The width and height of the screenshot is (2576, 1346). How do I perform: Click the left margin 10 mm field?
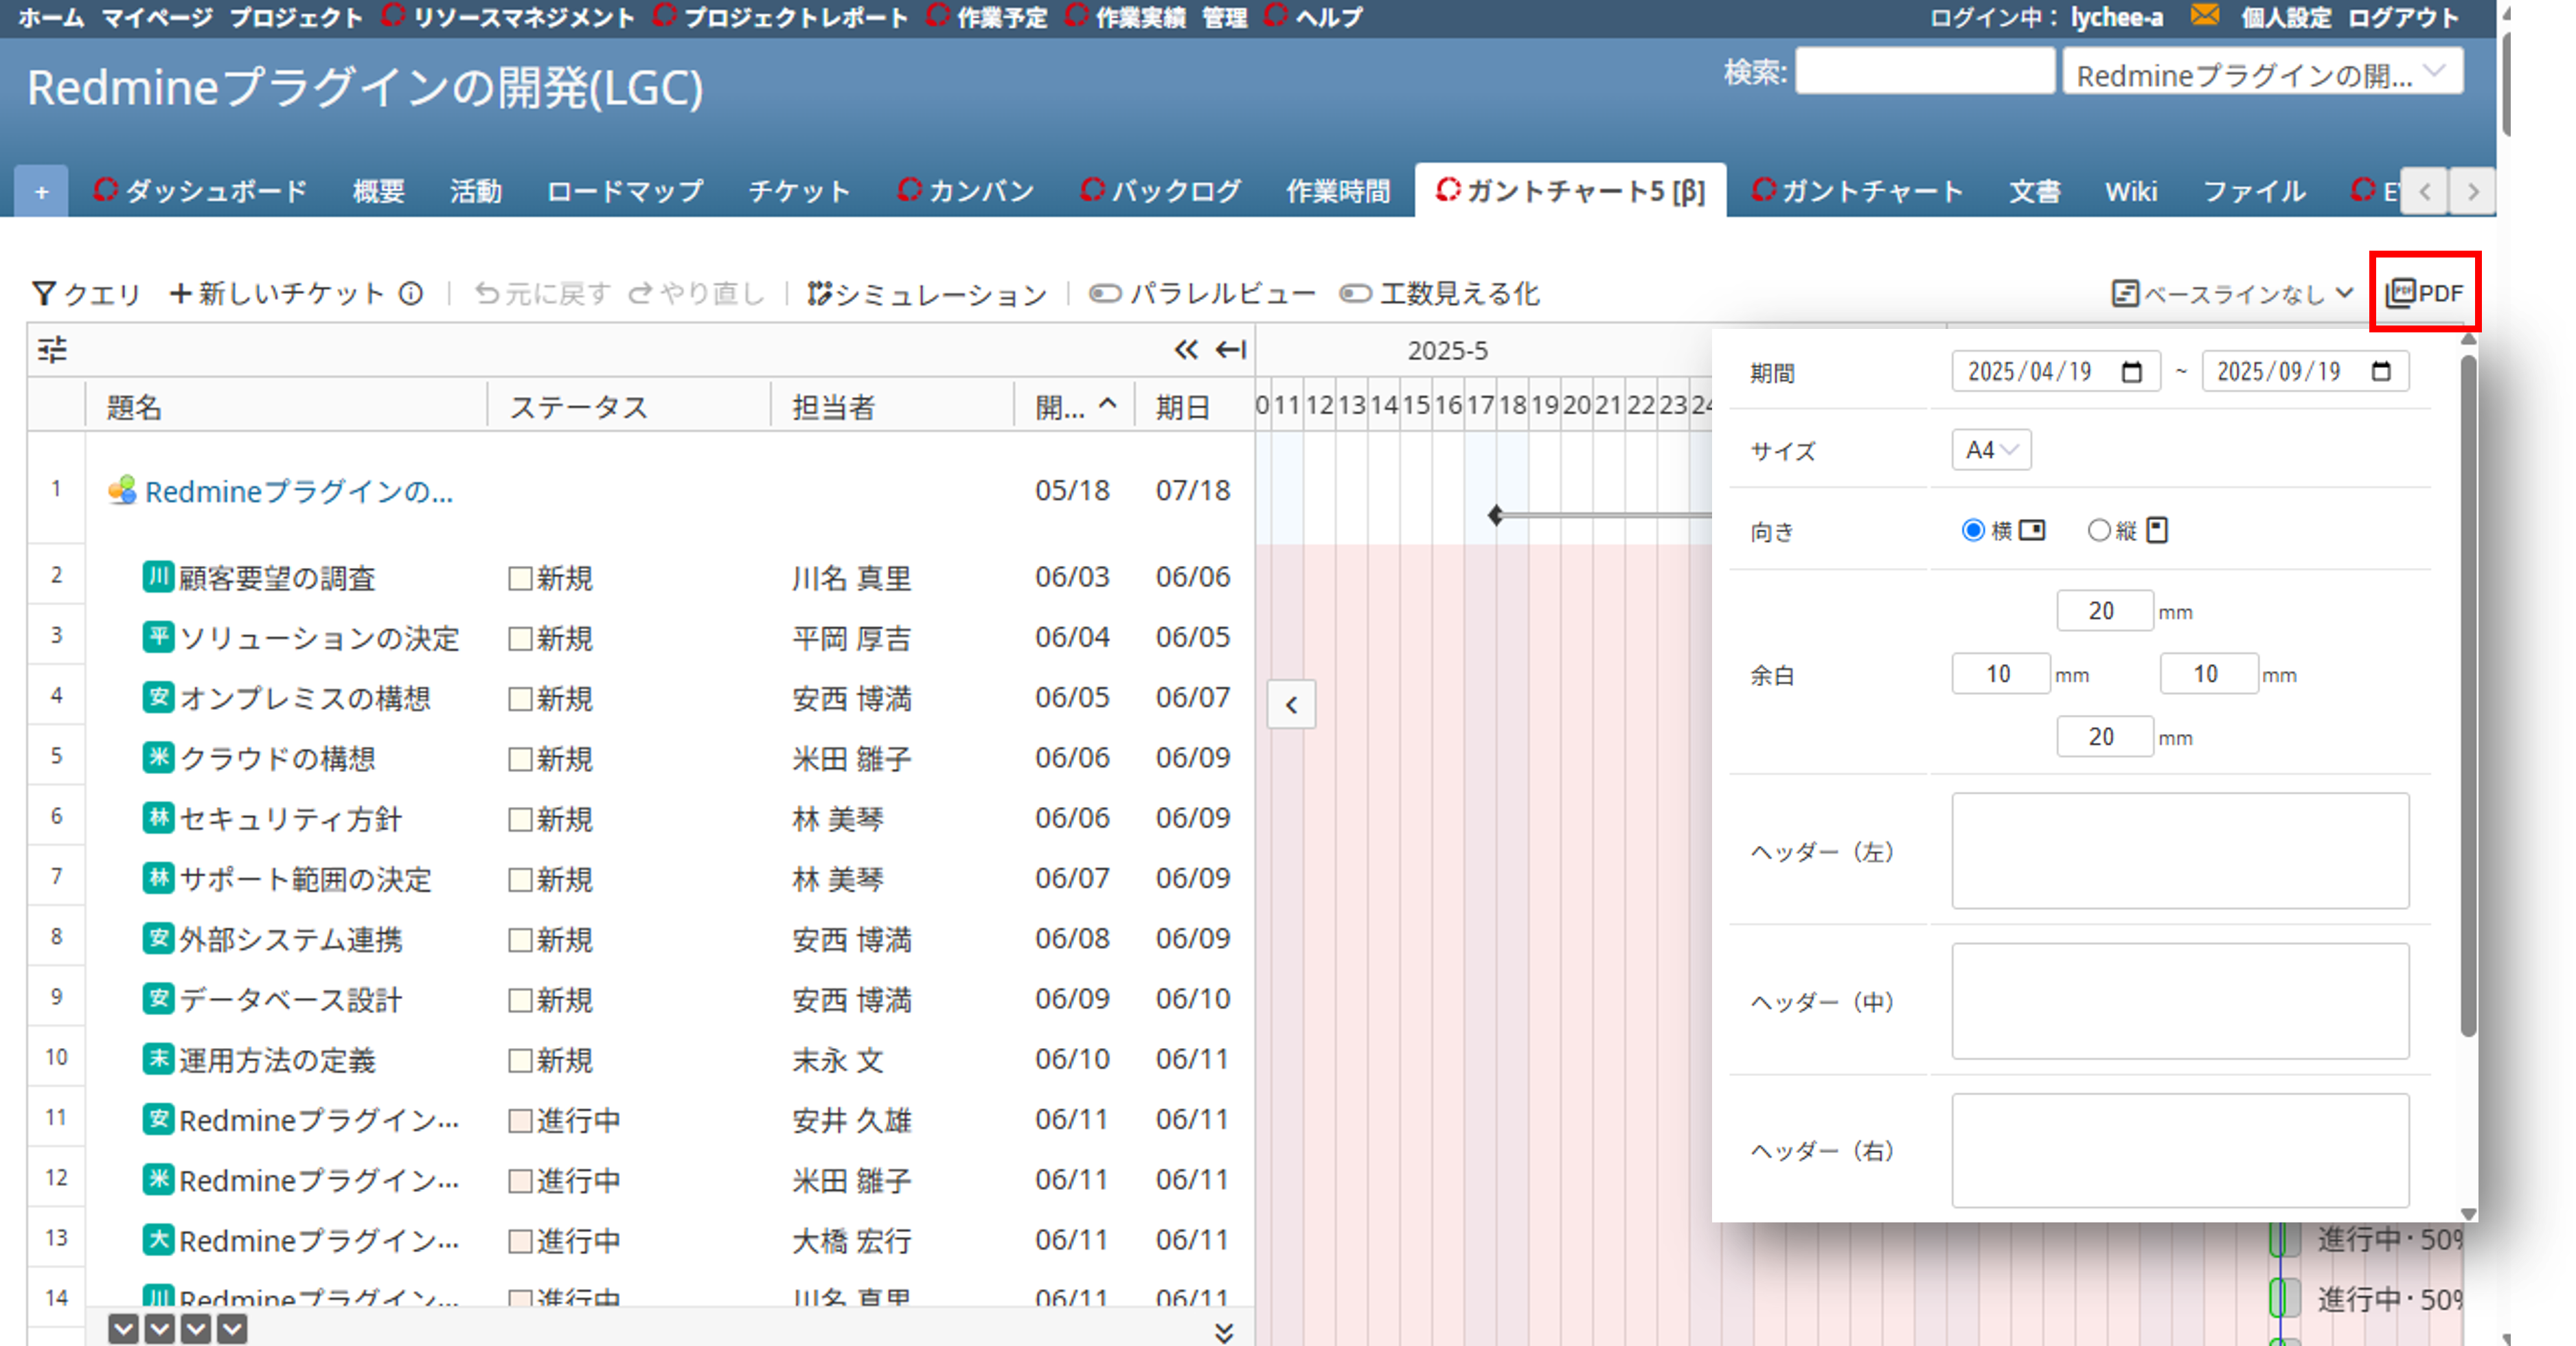point(2000,673)
